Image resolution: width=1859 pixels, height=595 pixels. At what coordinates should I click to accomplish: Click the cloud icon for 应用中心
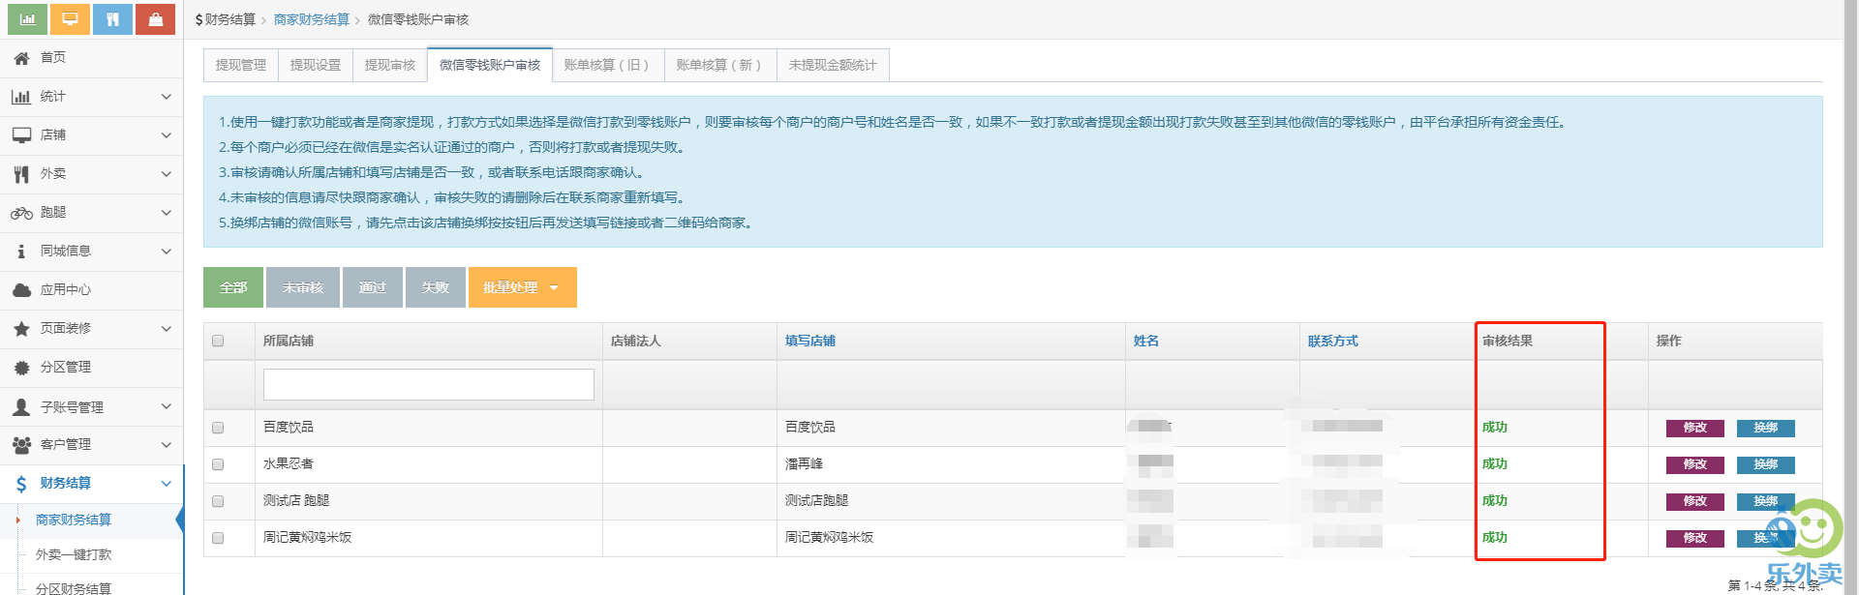click(x=21, y=290)
